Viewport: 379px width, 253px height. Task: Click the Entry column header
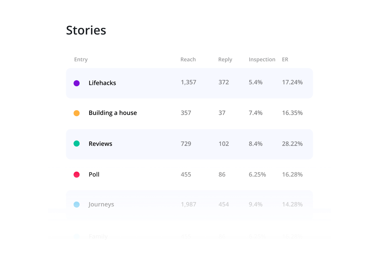(81, 59)
